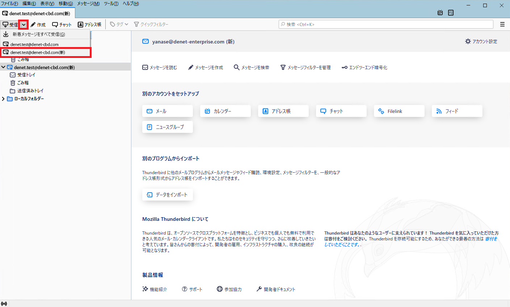Click the online status icon in status bar
510x307 pixels.
(4, 303)
